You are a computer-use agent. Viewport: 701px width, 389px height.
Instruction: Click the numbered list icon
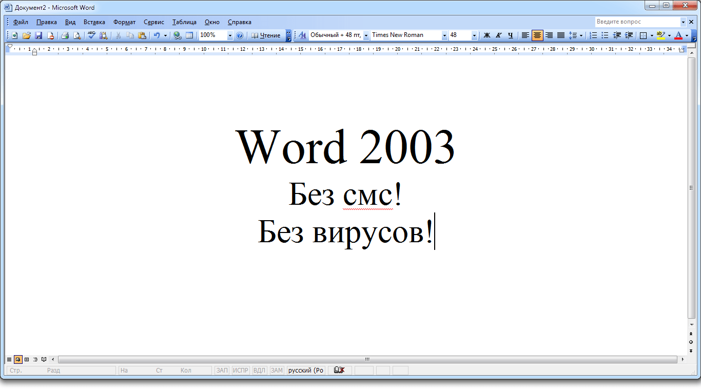pyautogui.click(x=593, y=35)
